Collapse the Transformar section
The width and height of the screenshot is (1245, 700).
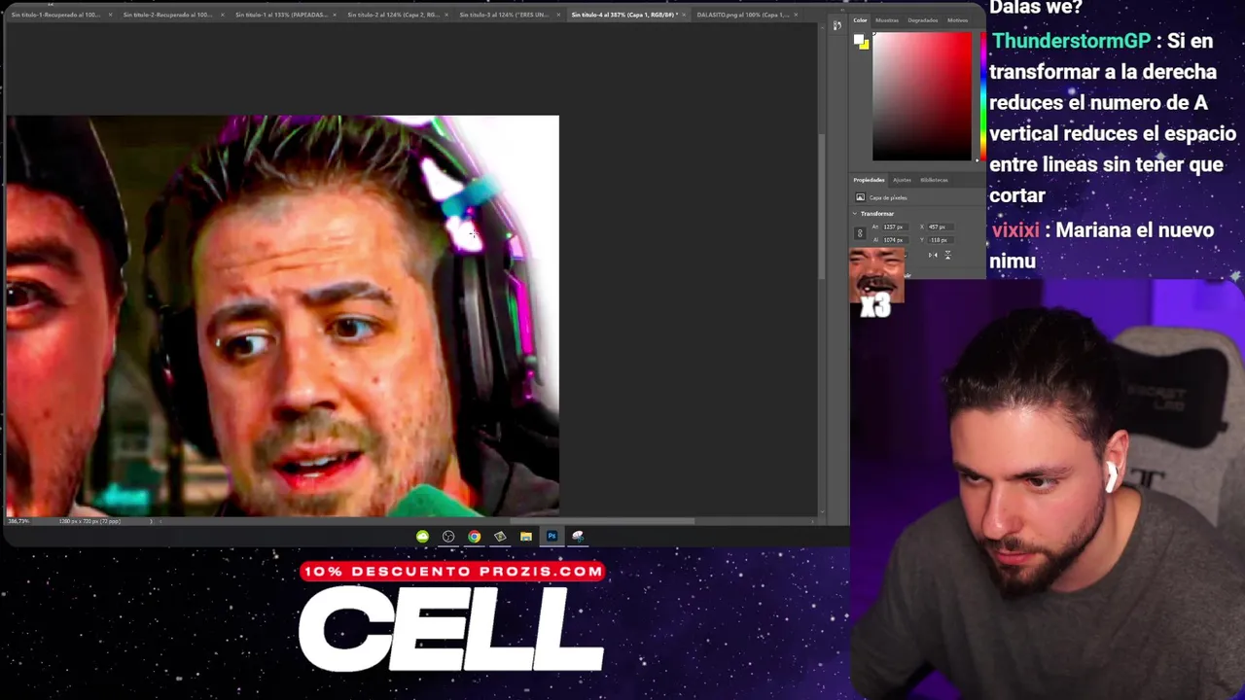click(856, 214)
